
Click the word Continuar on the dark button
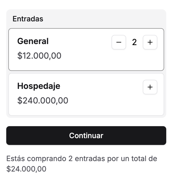86,136
